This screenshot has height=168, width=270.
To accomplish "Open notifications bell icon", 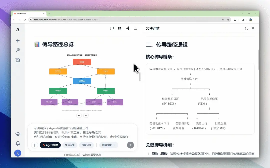I will [18, 143].
